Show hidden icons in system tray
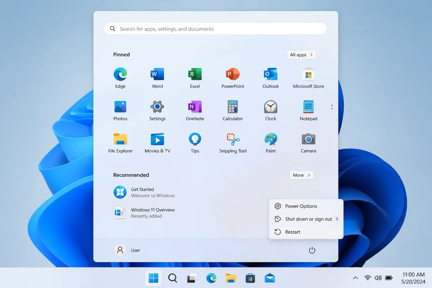The width and height of the screenshot is (432, 288). pyautogui.click(x=355, y=278)
